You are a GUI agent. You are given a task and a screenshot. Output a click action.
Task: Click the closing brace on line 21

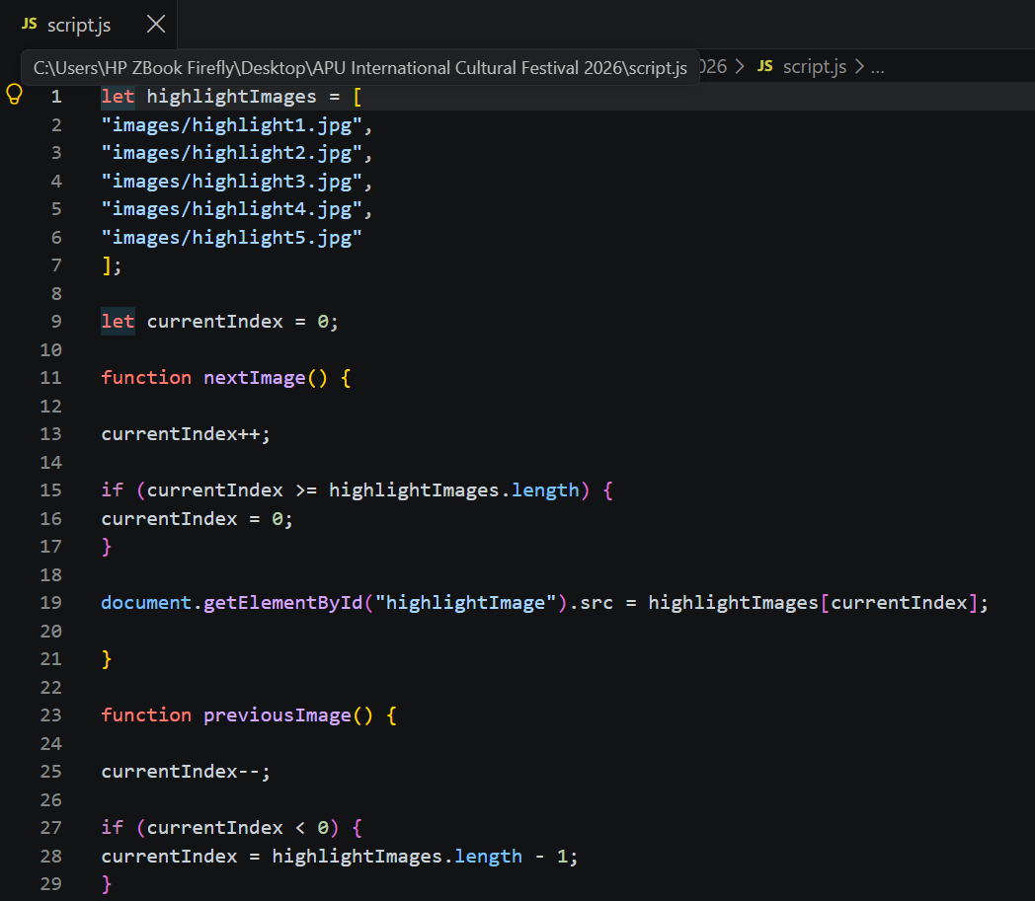(107, 659)
